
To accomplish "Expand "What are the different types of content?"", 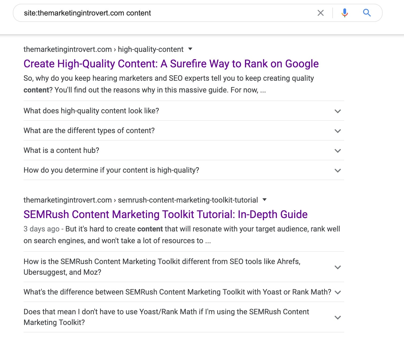I will tap(337, 131).
